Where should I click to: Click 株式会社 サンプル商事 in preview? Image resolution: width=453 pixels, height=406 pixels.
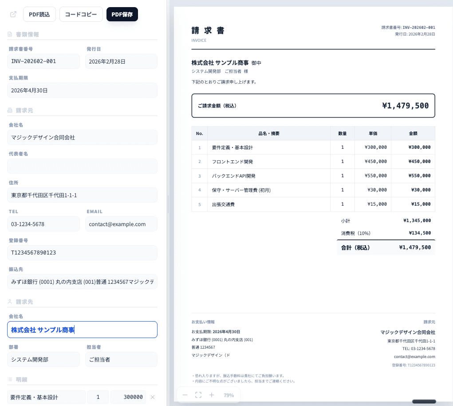pos(220,63)
